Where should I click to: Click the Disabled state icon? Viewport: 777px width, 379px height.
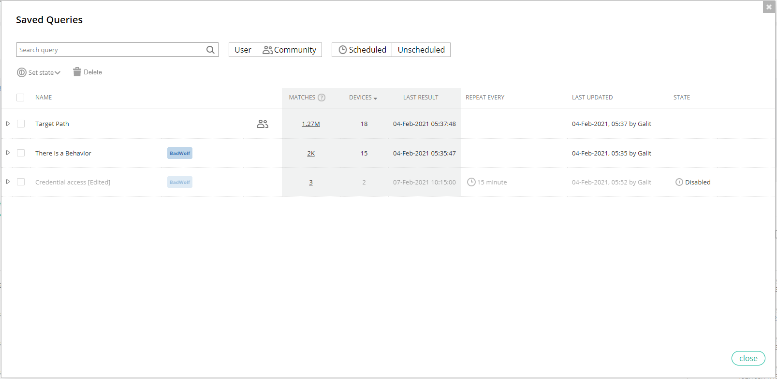[x=679, y=182]
